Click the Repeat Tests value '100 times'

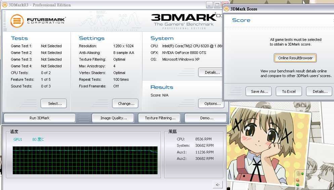tap(121, 79)
